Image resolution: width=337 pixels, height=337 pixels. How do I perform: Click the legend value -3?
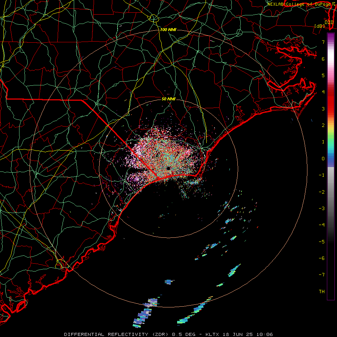click(322, 209)
